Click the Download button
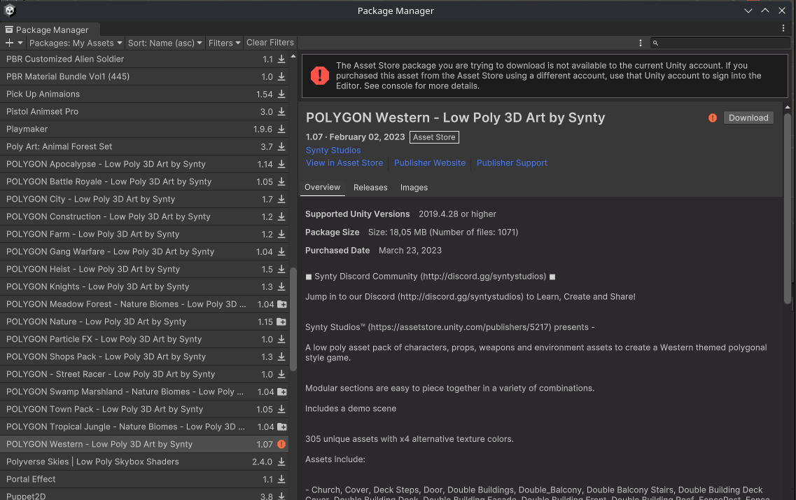796x500 pixels. pos(748,118)
